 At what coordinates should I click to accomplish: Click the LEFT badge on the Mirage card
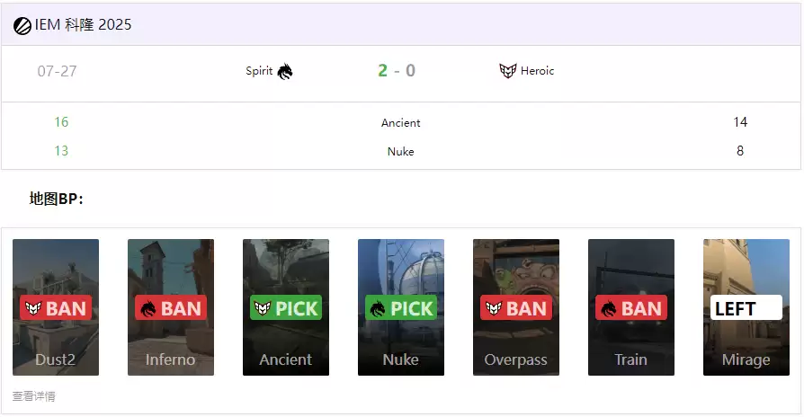tap(746, 308)
